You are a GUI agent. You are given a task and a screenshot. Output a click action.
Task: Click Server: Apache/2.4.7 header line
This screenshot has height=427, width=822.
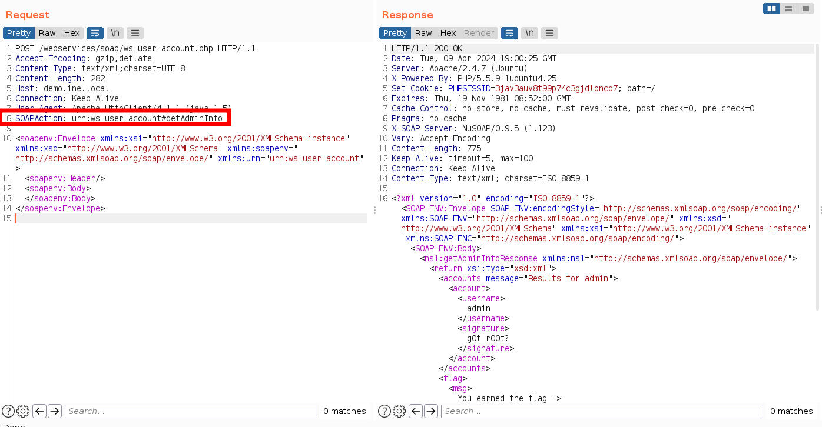coord(460,68)
